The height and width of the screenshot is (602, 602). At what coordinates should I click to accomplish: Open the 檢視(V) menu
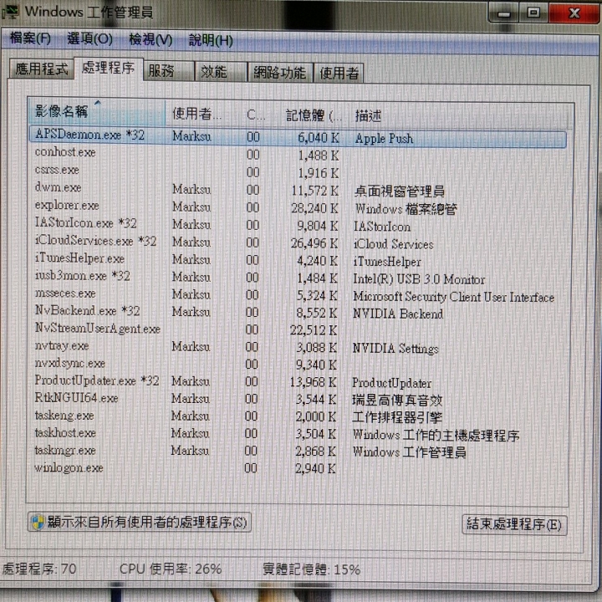(x=150, y=40)
